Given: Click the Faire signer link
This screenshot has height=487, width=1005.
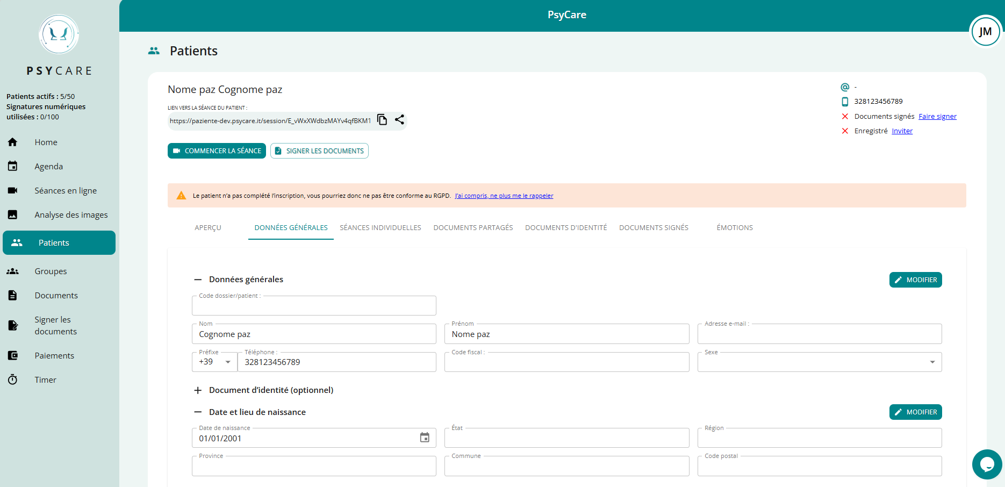Looking at the screenshot, I should click(938, 117).
